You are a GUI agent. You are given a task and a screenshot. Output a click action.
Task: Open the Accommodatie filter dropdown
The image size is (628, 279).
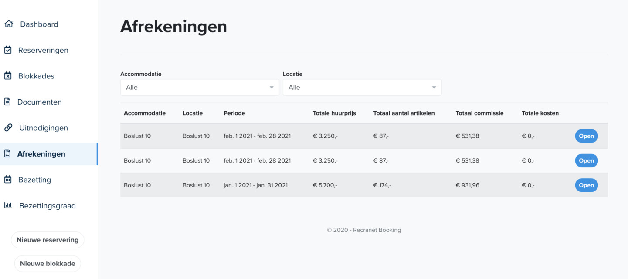click(x=199, y=87)
